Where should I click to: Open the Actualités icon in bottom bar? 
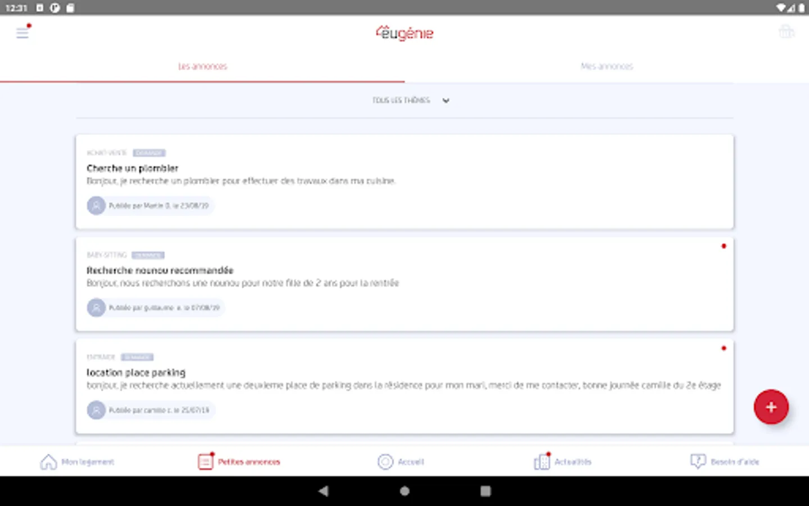point(542,462)
